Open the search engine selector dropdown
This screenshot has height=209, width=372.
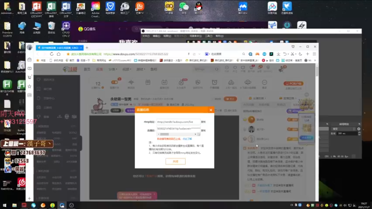[208, 54]
